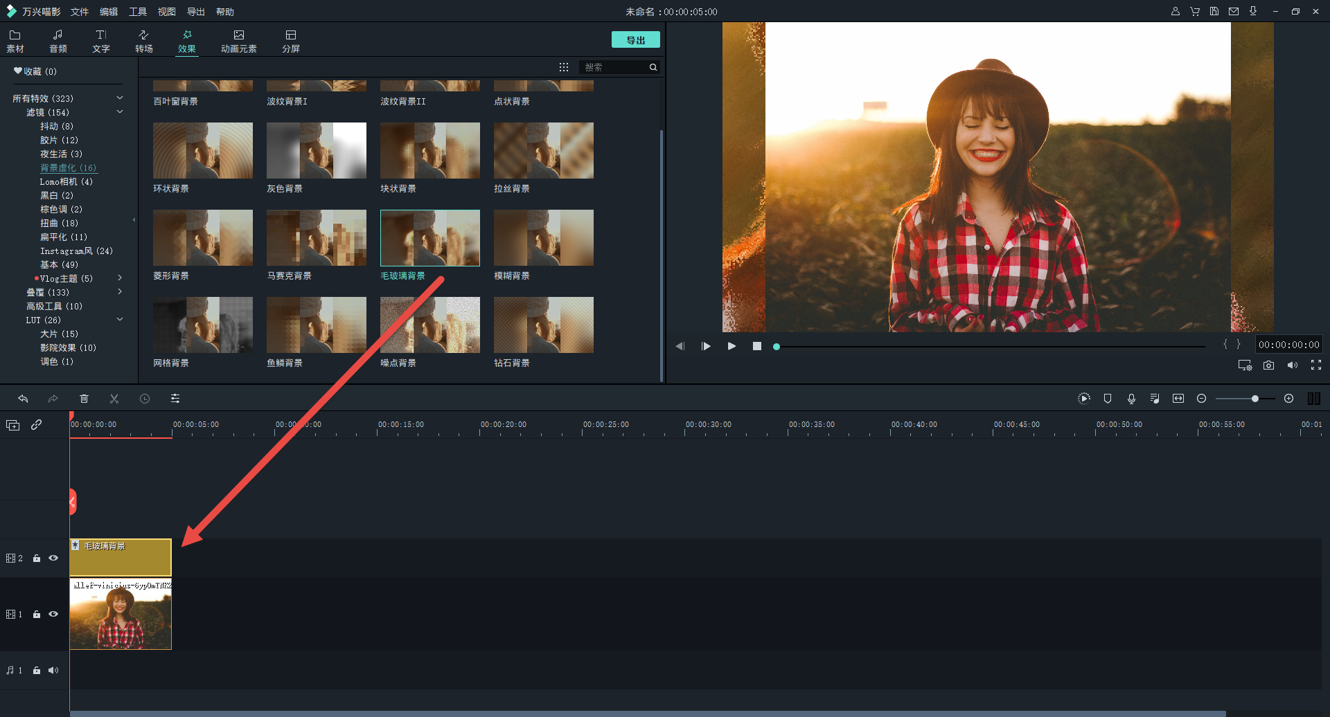The width and height of the screenshot is (1330, 717).
Task: Select the 马赛克背景 effect thumbnail
Action: 317,238
